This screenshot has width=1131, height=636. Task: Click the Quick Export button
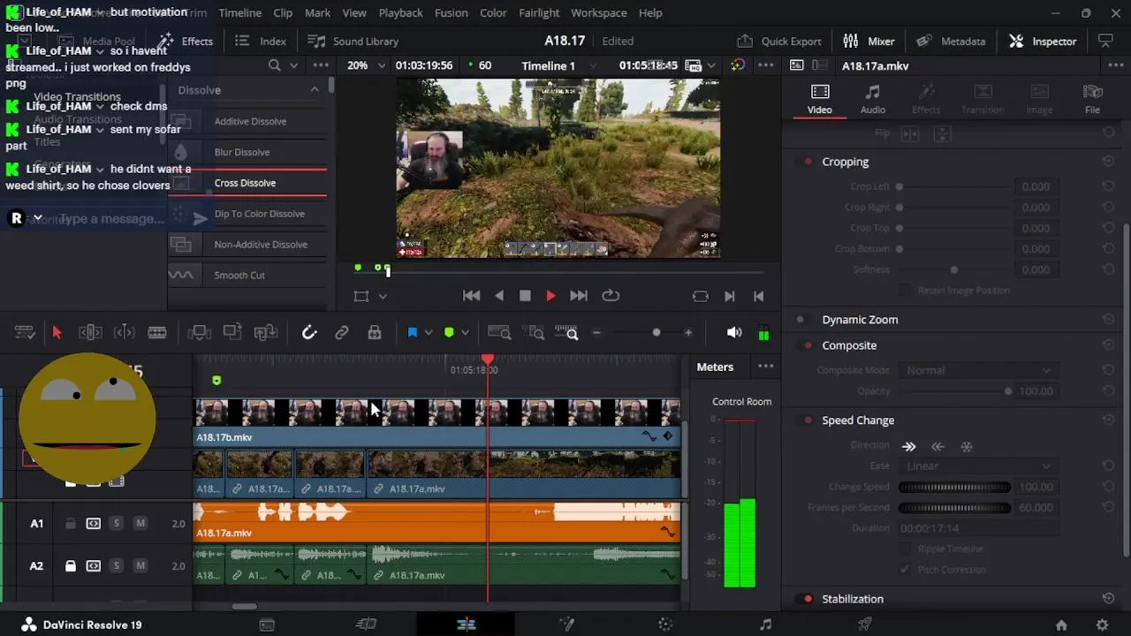(x=779, y=41)
